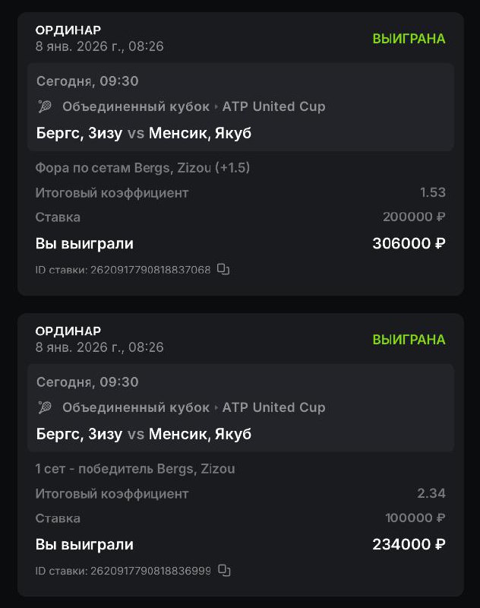This screenshot has height=608, width=480.
Task: Select the 1 сет - победитель Bergs, Zizou line
Action: (x=135, y=469)
